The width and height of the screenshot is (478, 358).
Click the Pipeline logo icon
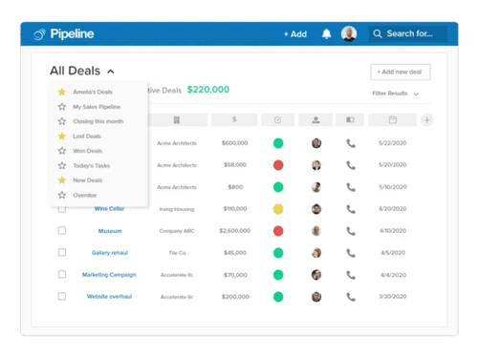(x=39, y=34)
